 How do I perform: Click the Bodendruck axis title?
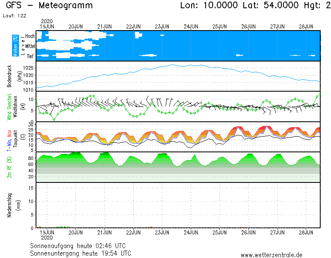(x=9, y=76)
